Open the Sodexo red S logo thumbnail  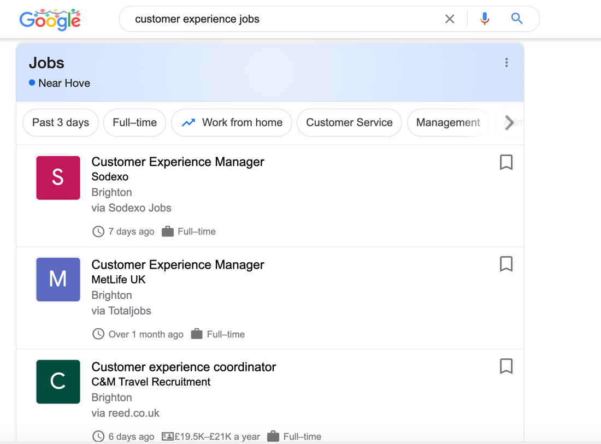58,177
